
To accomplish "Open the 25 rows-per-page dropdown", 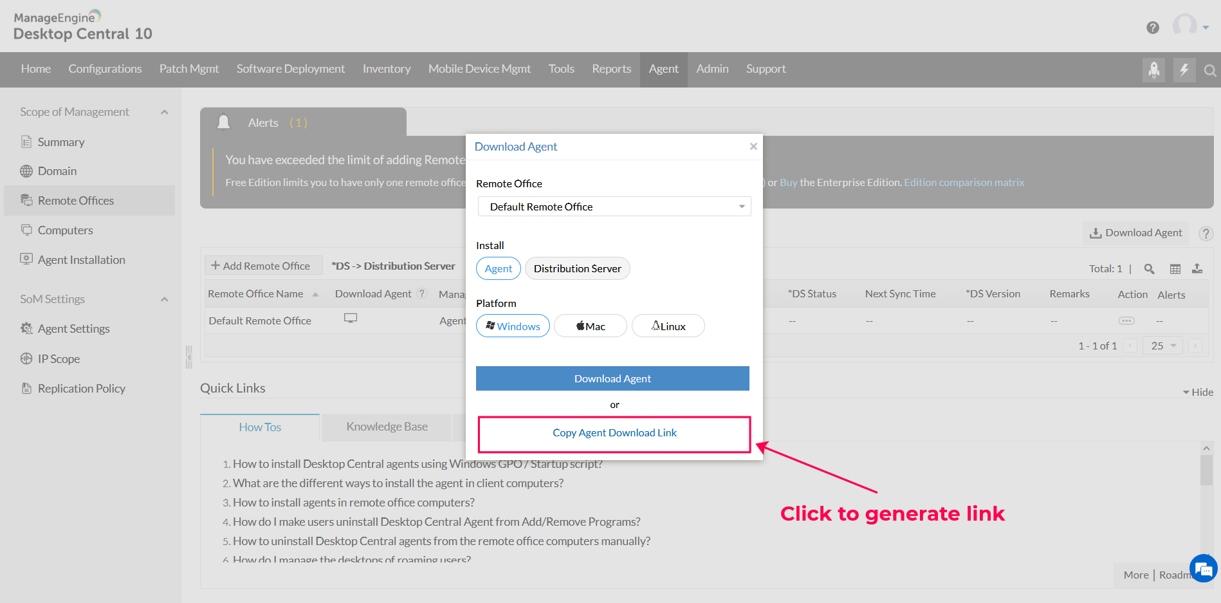I will (x=1163, y=346).
